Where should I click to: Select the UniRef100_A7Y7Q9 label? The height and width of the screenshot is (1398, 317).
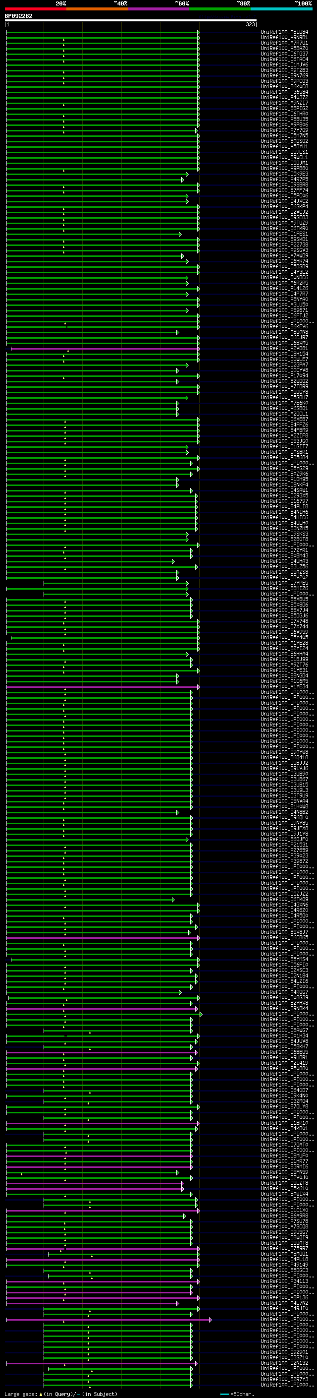click(x=284, y=131)
